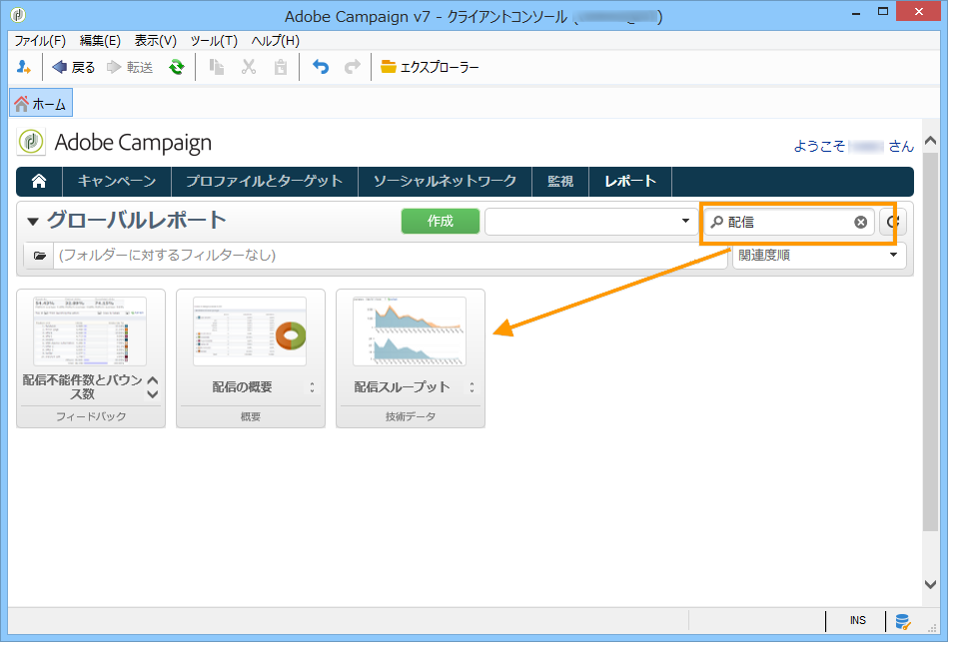
Task: Click the scrollbar down arrow
Action: point(931,584)
